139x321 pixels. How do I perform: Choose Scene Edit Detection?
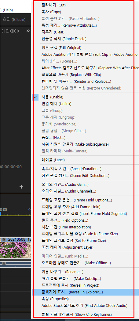coord(85,176)
